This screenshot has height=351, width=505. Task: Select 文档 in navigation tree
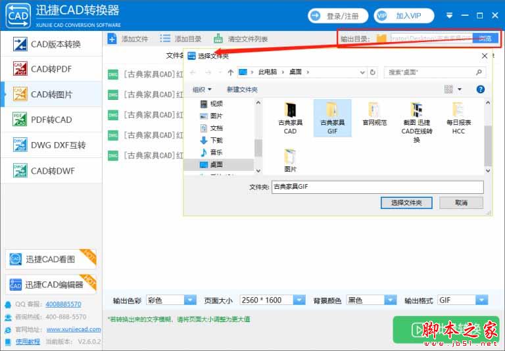(211, 128)
